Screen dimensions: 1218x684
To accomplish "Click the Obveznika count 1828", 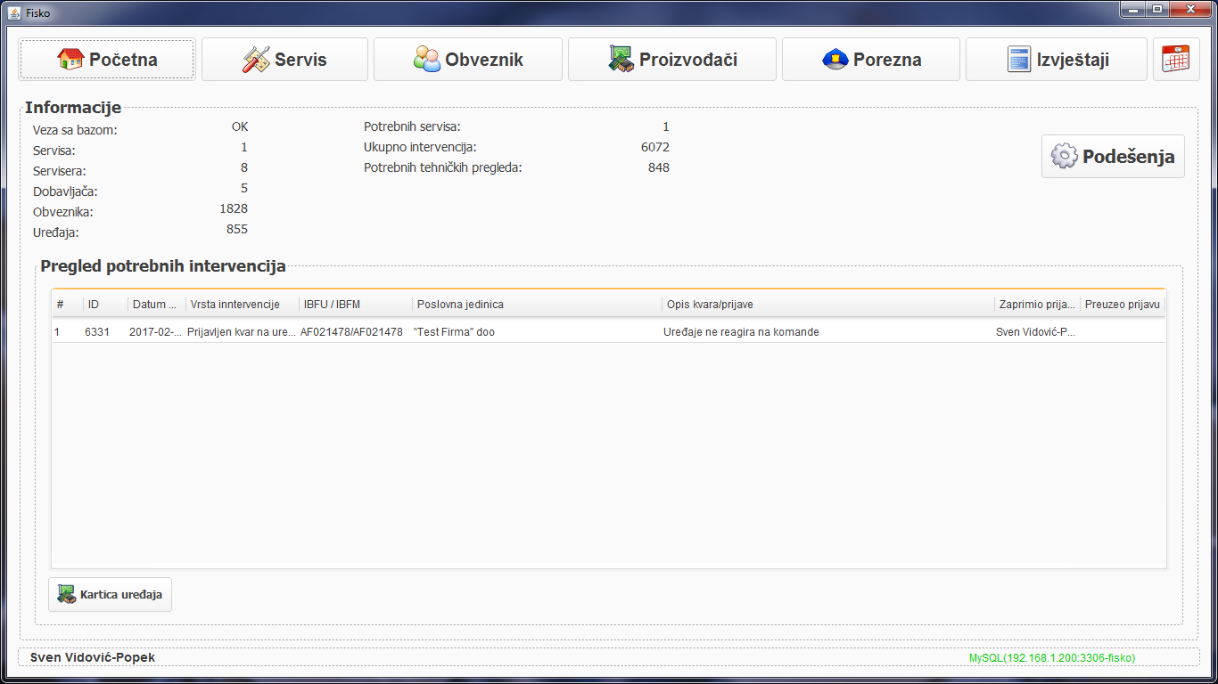I will point(234,208).
